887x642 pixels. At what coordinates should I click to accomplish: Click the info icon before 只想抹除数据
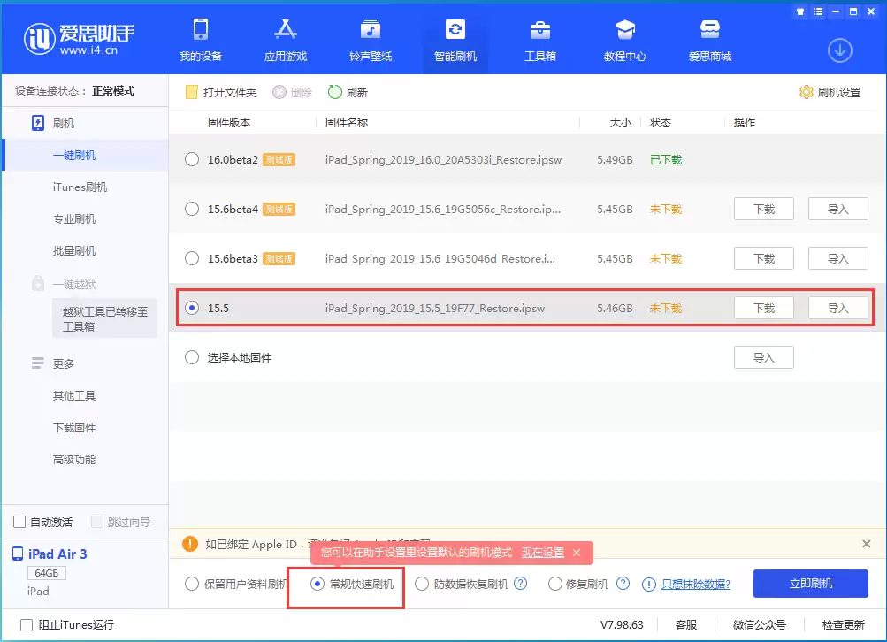click(x=649, y=585)
